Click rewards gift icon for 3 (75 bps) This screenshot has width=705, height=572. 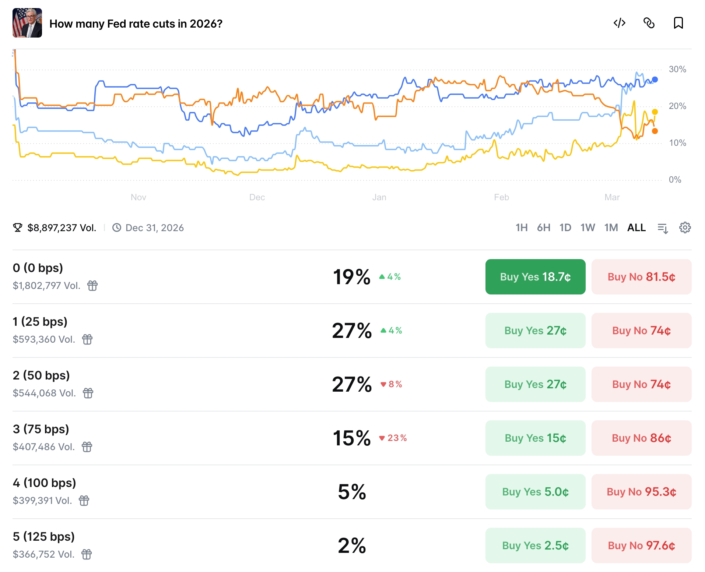(87, 447)
